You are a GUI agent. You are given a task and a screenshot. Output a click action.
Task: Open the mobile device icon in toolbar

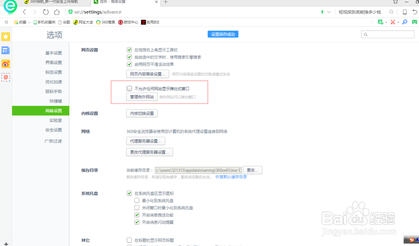[x=405, y=12]
